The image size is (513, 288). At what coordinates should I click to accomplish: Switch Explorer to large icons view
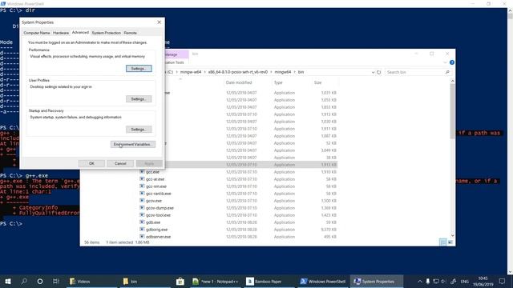(450, 242)
